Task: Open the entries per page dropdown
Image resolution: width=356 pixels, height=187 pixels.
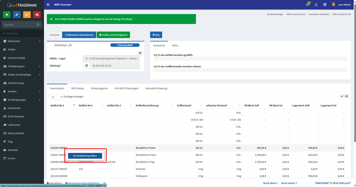Action: coord(56,97)
